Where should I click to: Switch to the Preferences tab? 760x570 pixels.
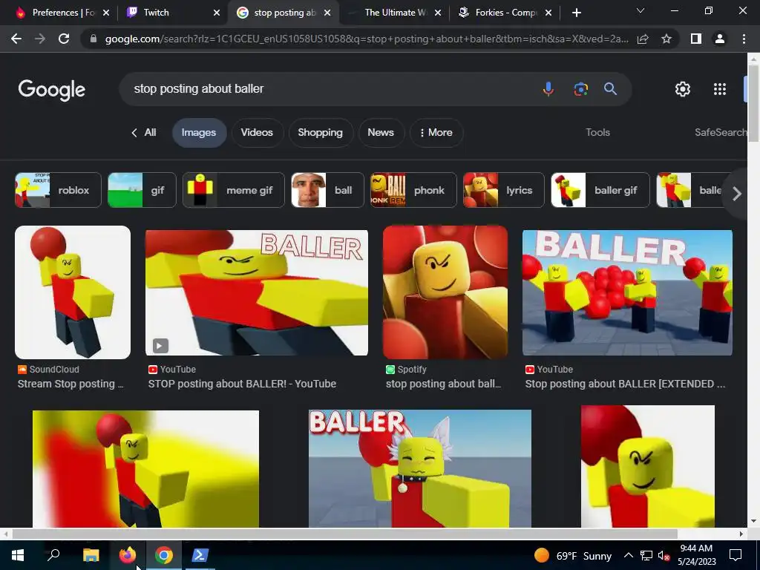point(62,13)
